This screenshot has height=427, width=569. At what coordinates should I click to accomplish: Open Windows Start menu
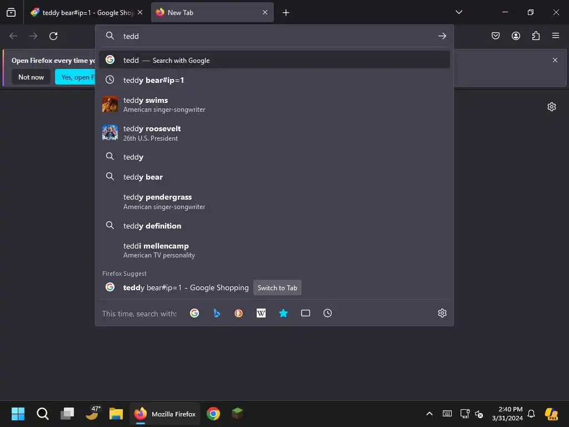click(x=18, y=414)
